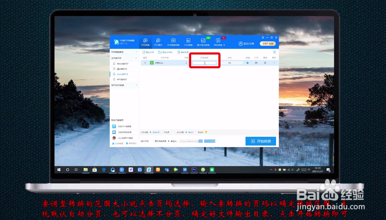Viewport: 386px width, 220px height.
Task: Click the 打开文件目录 button
Action: 209,141
